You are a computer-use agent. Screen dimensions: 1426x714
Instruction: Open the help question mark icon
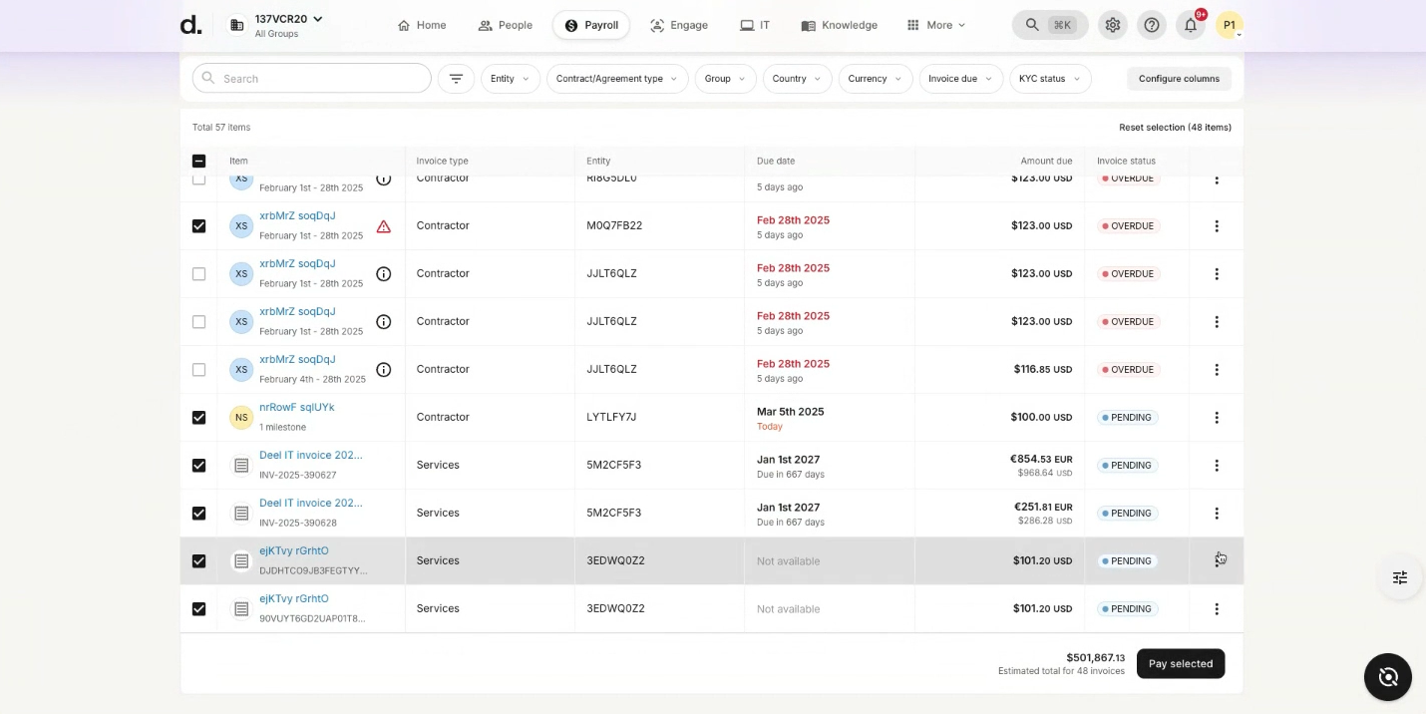point(1151,25)
